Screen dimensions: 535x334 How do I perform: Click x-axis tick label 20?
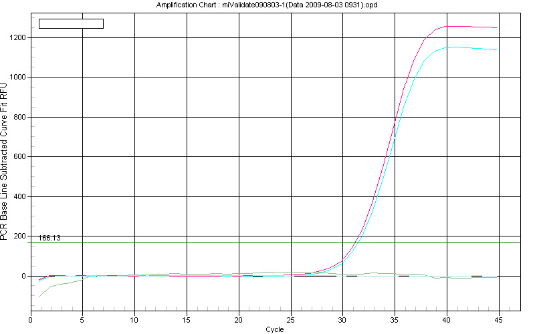[239, 320]
